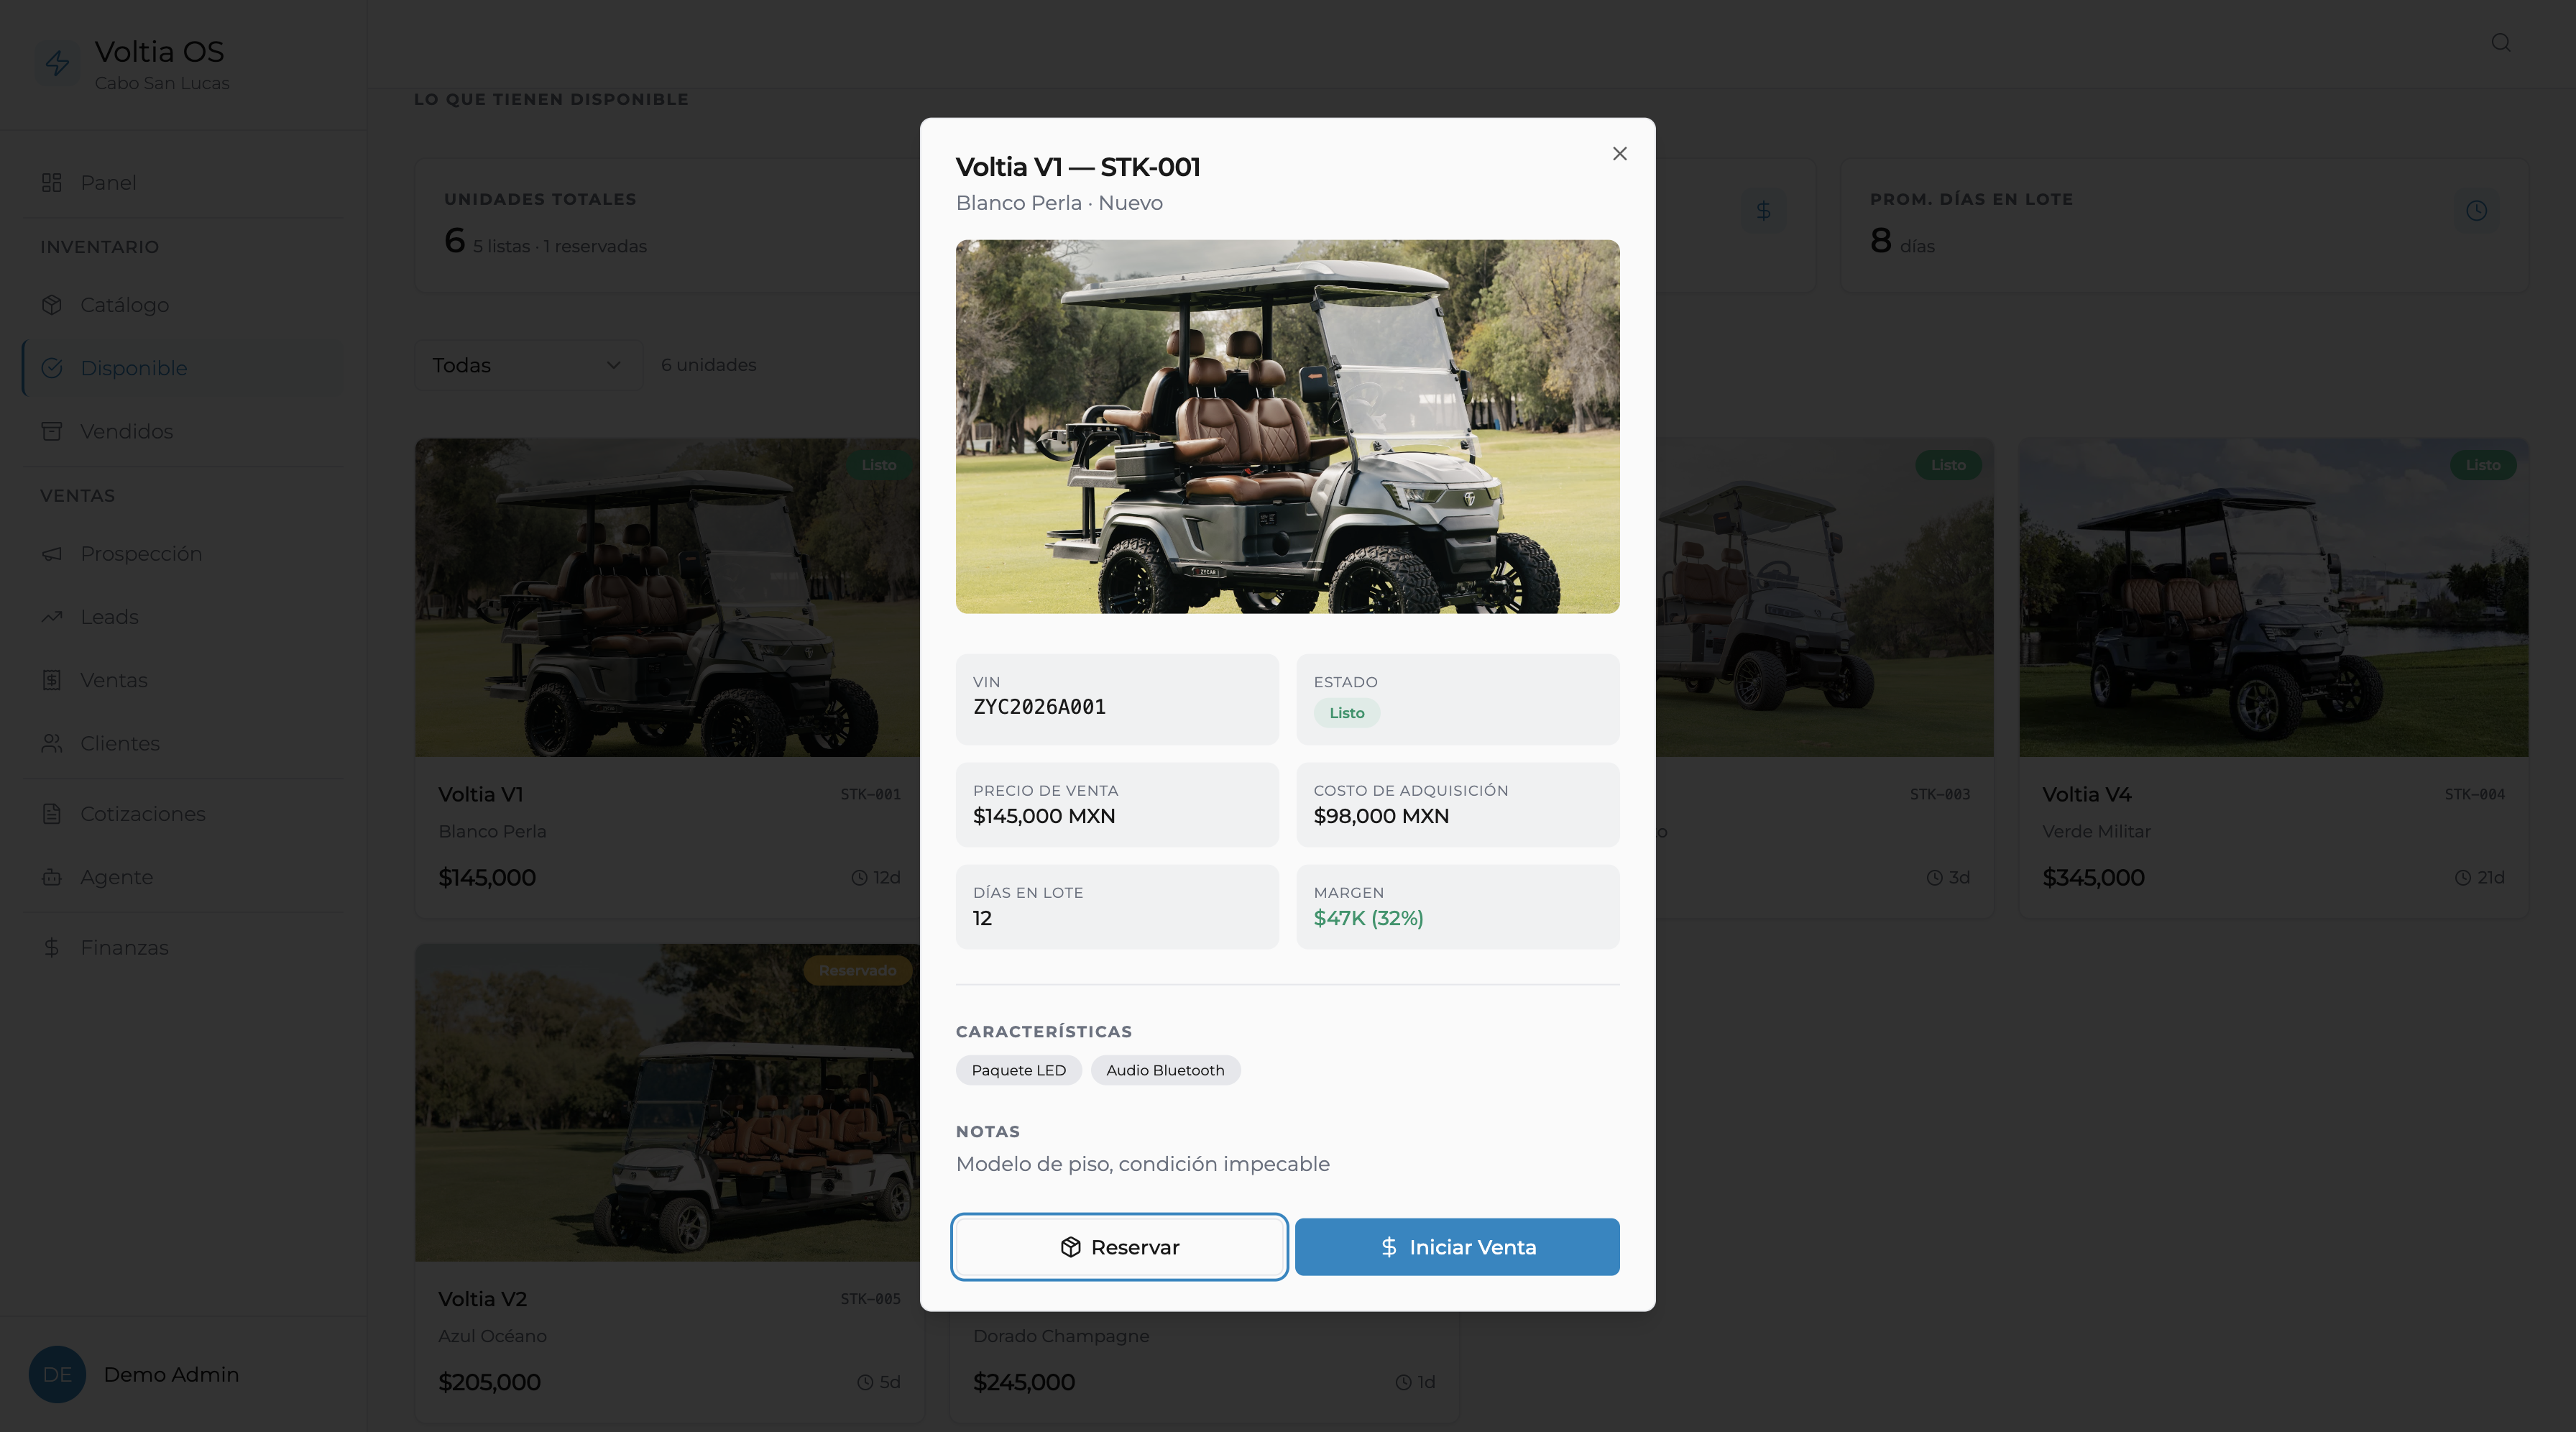Click the Catálogo box icon
2576x1432 pixels.
pyautogui.click(x=52, y=304)
